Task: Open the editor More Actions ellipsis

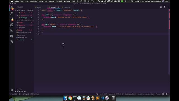Action: [x=168, y=7]
